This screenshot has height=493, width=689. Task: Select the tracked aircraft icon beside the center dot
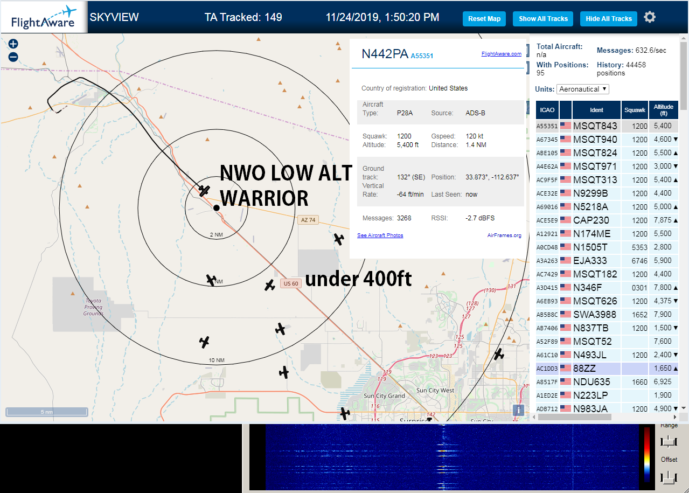click(204, 190)
